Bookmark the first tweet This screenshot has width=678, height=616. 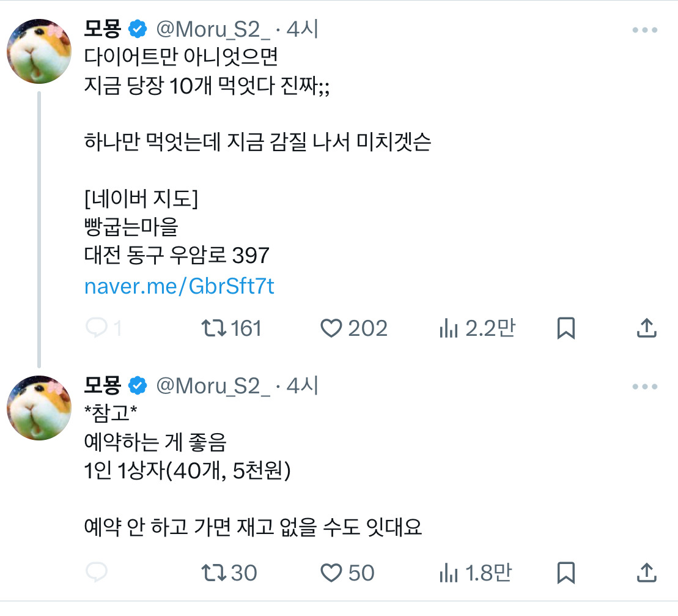(564, 328)
